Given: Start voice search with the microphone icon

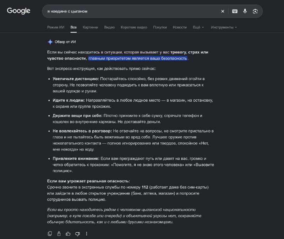Looking at the screenshot, I should [245, 11].
